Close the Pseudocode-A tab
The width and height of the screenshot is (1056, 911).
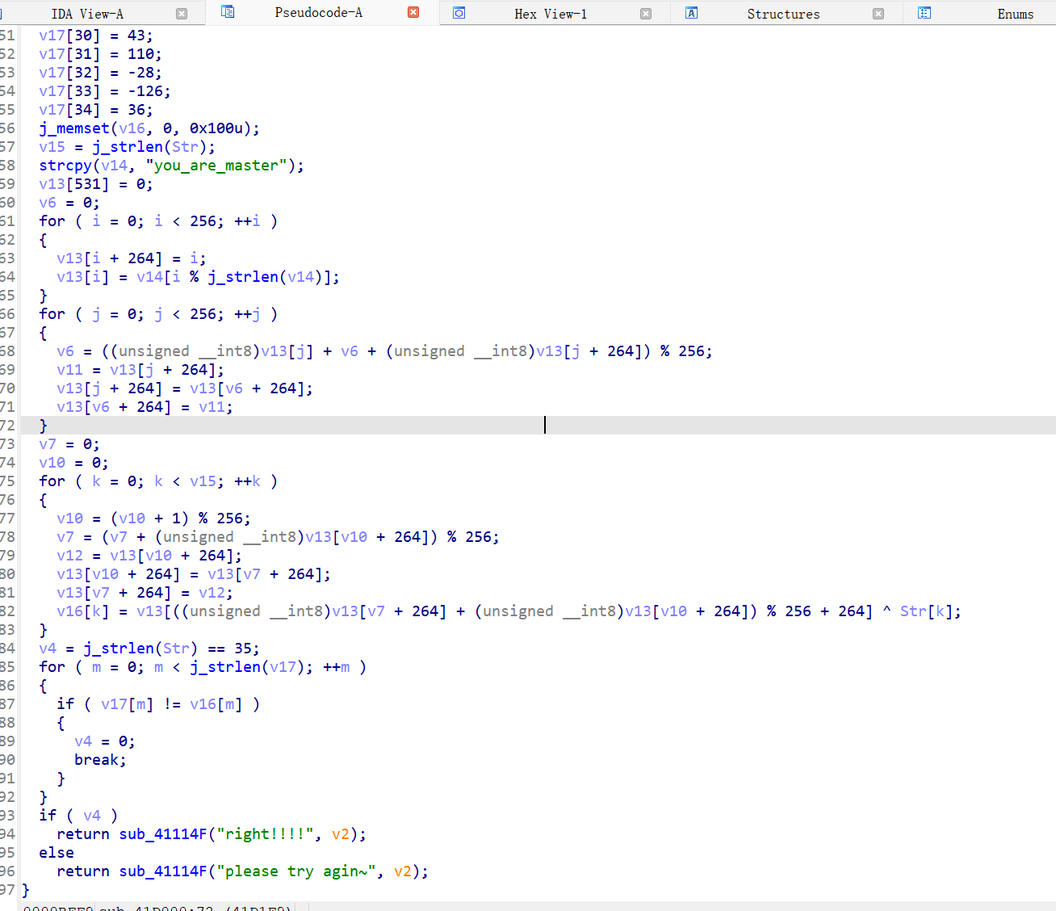pyautogui.click(x=413, y=12)
